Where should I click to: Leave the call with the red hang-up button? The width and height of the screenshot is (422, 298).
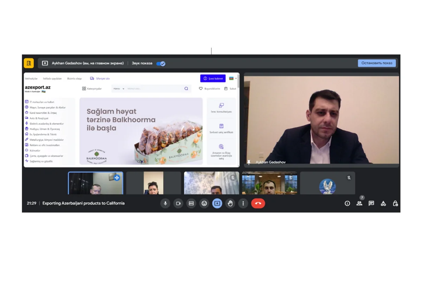pos(258,203)
